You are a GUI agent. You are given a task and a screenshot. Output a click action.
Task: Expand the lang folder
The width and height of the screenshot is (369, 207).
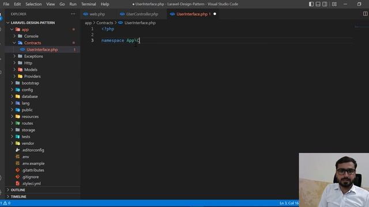click(x=25, y=103)
